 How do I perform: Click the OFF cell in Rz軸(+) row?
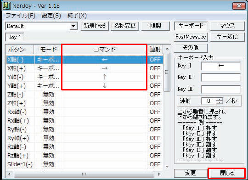click(x=155, y=156)
